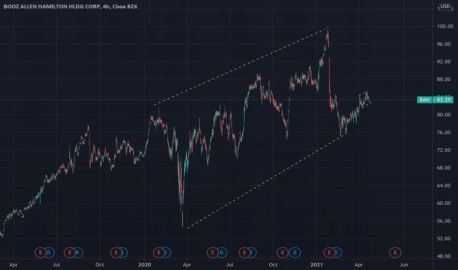Image resolution: width=458 pixels, height=270 pixels.
Task: Open the earnings E marker after Jul 2020
Action: (245, 252)
